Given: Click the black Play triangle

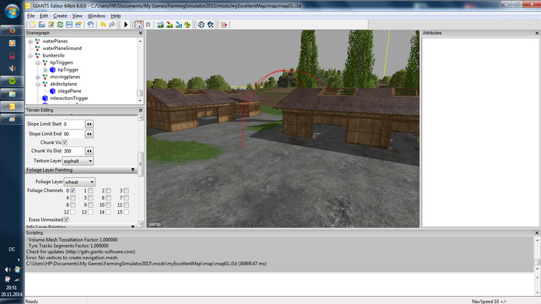Looking at the screenshot, I should click(x=126, y=24).
